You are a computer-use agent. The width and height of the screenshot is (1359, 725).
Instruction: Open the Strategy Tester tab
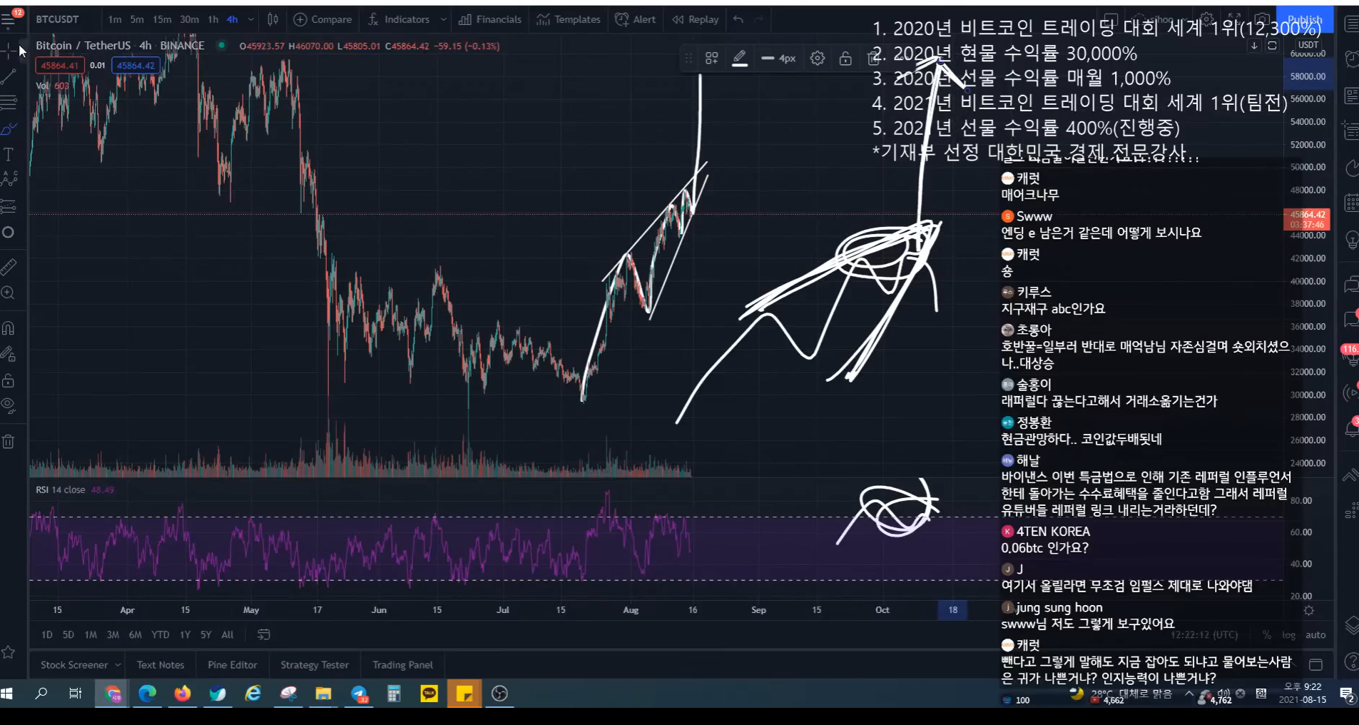pos(315,665)
